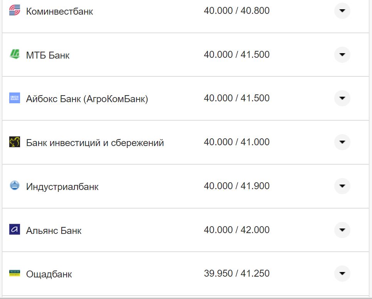This screenshot has height=299, width=372.
Task: Click Ощадбанк rate 39.950 / 41.250
Action: (236, 274)
